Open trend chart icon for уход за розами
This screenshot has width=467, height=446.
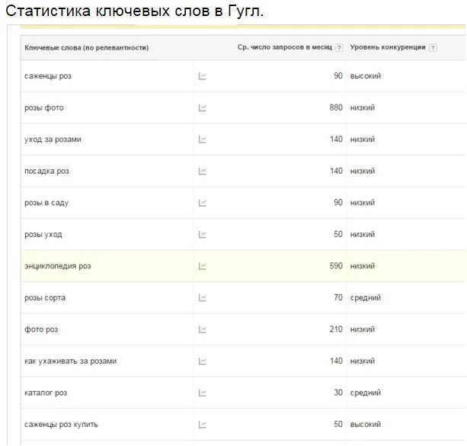pos(202,140)
